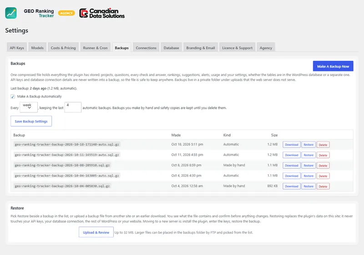Open the Costs & Pricing tab

[63, 48]
